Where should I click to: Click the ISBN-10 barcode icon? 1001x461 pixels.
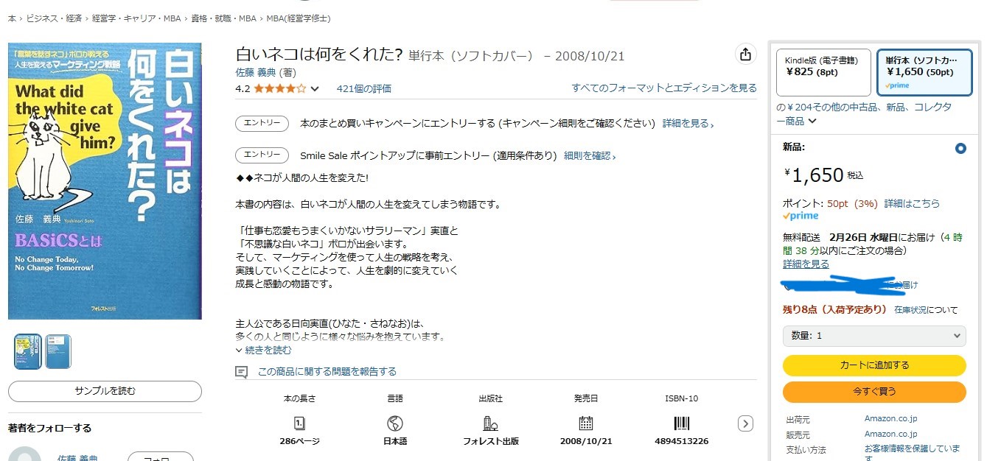click(681, 423)
